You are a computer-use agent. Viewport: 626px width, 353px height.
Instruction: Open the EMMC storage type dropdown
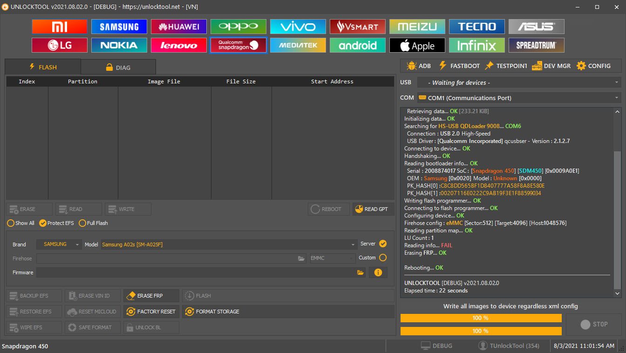pos(333,258)
